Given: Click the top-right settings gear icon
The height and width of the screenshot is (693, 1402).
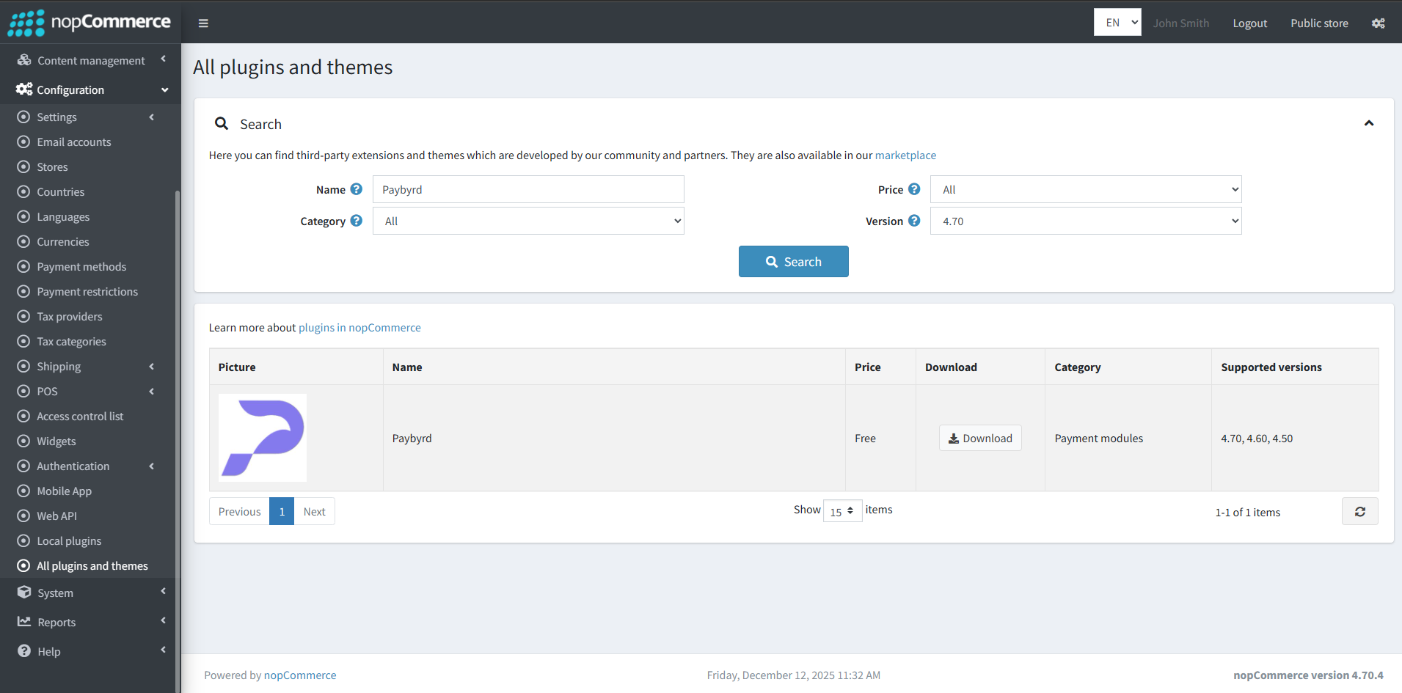Looking at the screenshot, I should pos(1378,23).
